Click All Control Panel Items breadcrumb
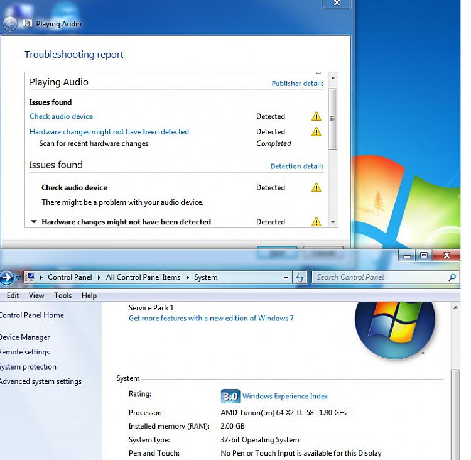The height and width of the screenshot is (460, 471). pos(143,277)
